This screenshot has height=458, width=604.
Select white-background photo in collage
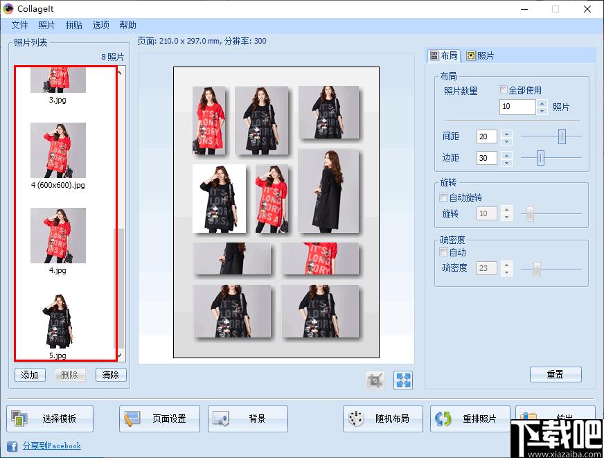click(219, 199)
